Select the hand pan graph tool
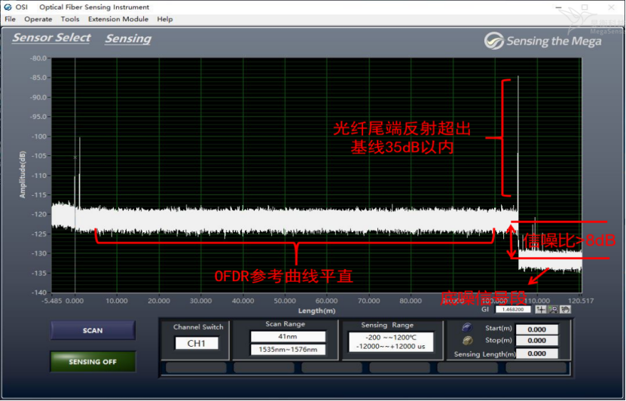Screen dimensions: 626x401 pyautogui.click(x=565, y=309)
